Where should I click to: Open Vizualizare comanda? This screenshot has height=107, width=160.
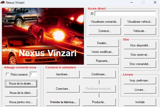pyautogui.click(x=105, y=22)
